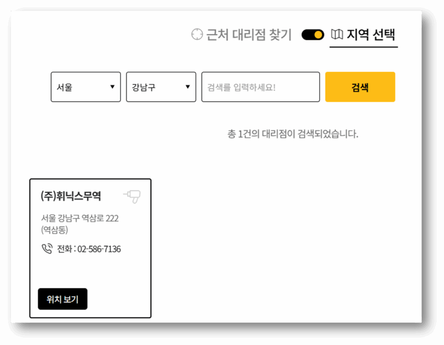Image resolution: width=444 pixels, height=345 pixels.
Task: Click the (주)휘닉스무역 dealer name
Action: (x=71, y=196)
